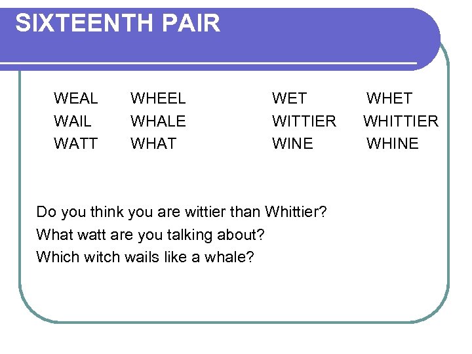
Task: Click the uppercase word WHITTIER in the list
Action: [401, 121]
